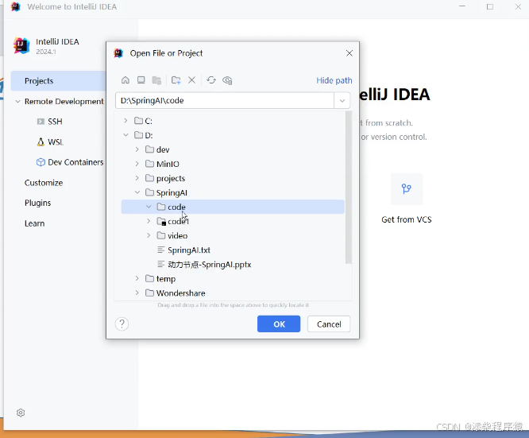Open the Plugins section
Image resolution: width=529 pixels, height=438 pixels.
coord(38,203)
